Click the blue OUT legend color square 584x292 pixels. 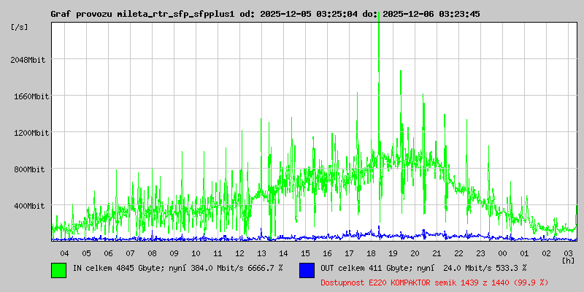[307, 269]
